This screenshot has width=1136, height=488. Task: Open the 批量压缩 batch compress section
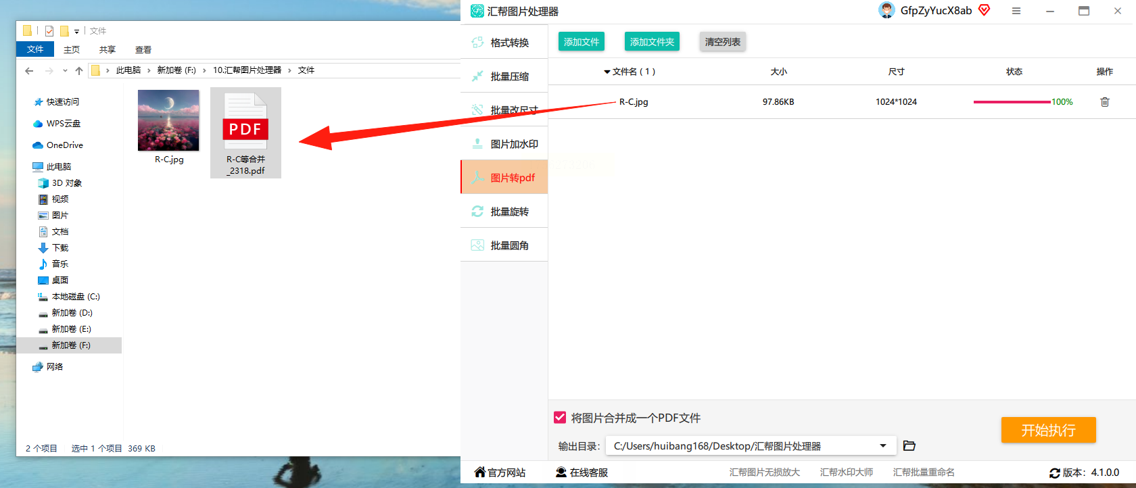(x=504, y=76)
